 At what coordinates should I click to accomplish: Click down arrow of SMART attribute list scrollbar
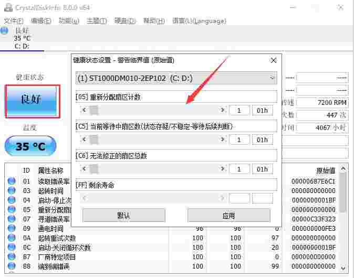pos(343,268)
